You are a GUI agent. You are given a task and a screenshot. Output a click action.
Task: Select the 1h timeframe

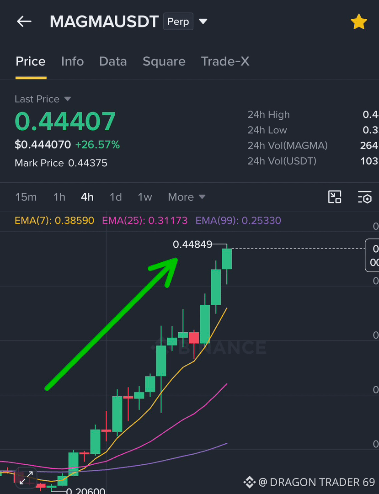pyautogui.click(x=59, y=197)
